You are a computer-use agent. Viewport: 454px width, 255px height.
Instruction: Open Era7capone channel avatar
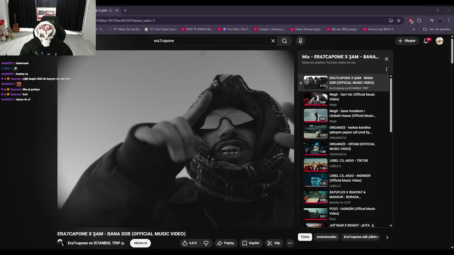coord(61,243)
